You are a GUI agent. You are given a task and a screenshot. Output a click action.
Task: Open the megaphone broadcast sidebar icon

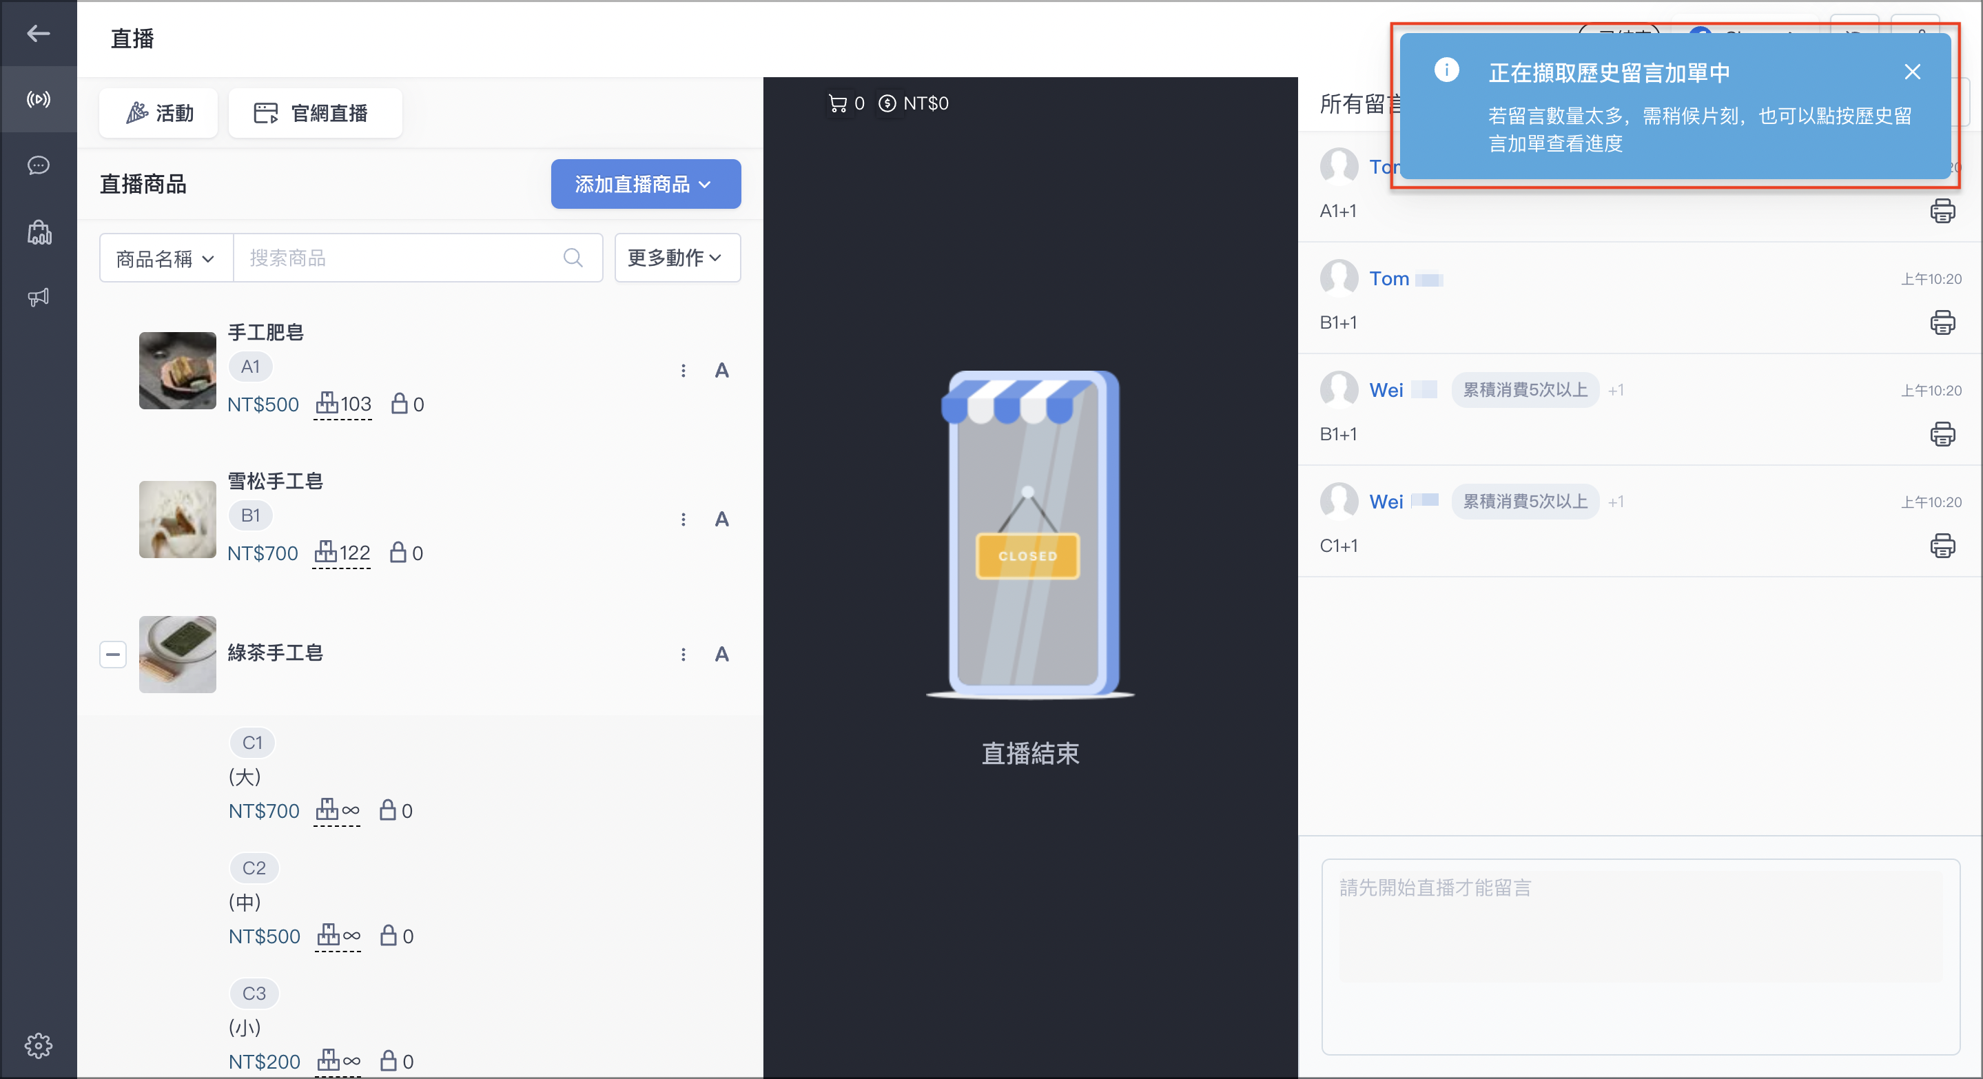[39, 297]
